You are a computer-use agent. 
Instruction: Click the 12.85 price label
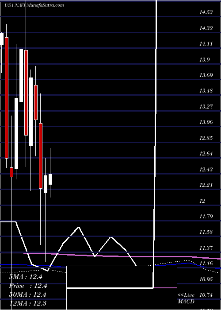tap(206, 138)
